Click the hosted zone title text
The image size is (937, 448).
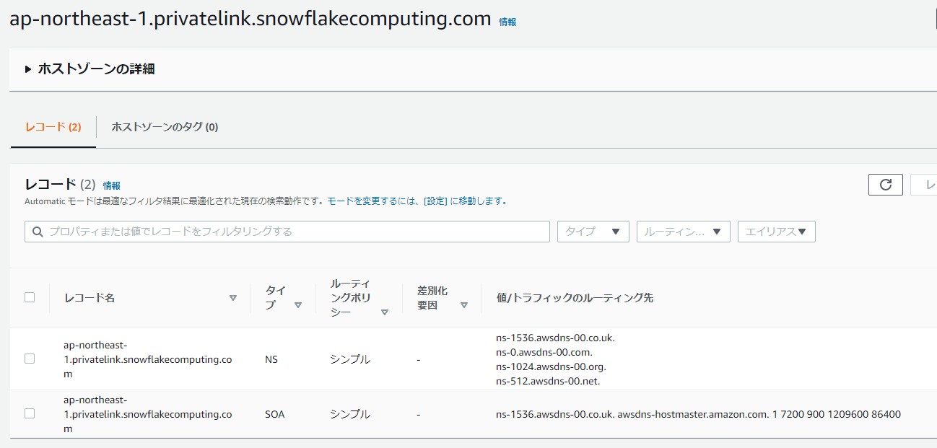[x=250, y=18]
